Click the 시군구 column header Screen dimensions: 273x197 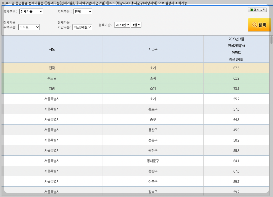point(153,49)
